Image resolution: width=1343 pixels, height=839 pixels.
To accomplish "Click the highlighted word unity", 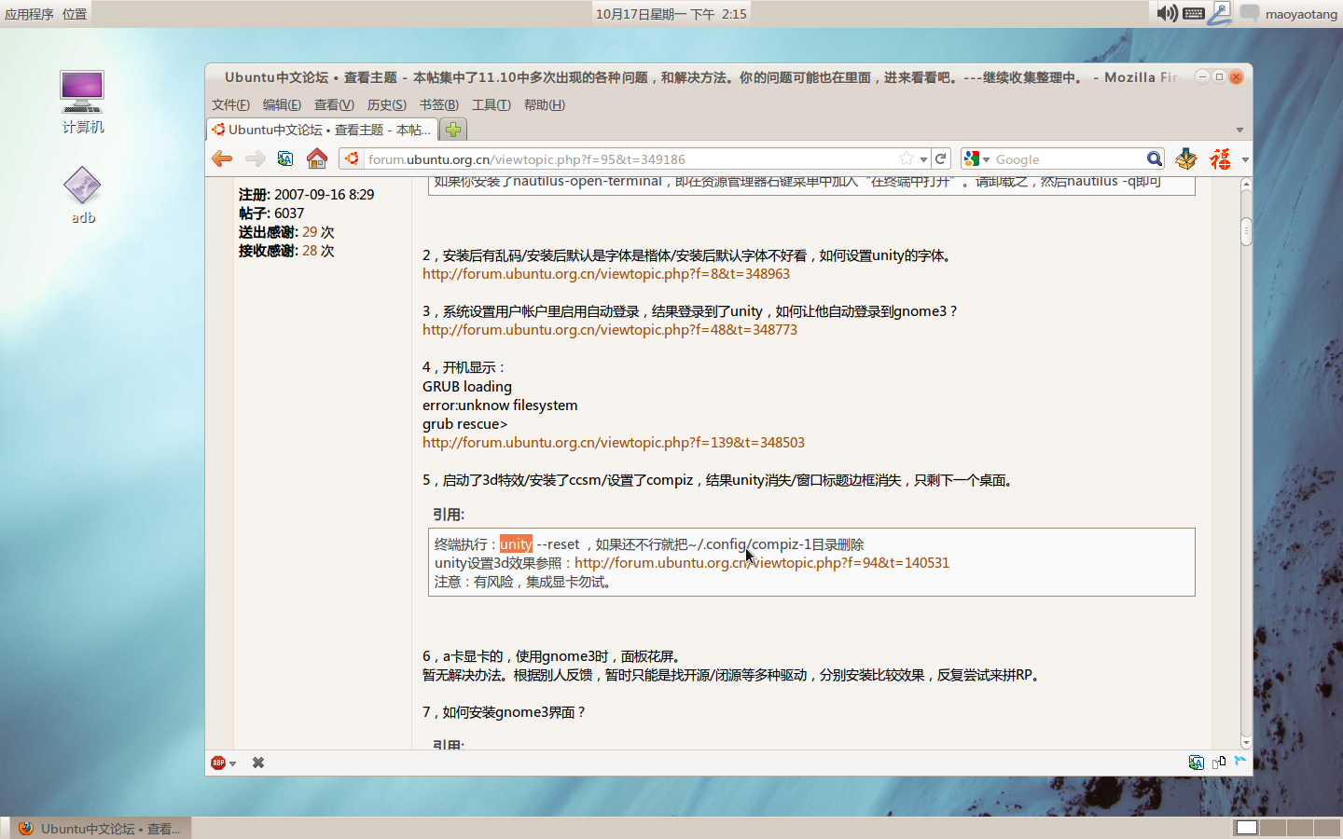I will (x=516, y=544).
